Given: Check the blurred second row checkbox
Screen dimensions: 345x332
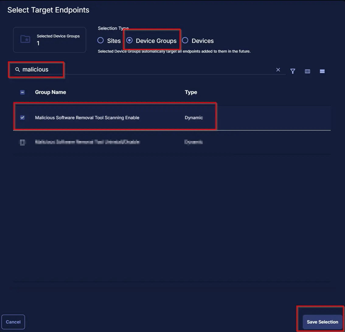Looking at the screenshot, I should pos(23,142).
